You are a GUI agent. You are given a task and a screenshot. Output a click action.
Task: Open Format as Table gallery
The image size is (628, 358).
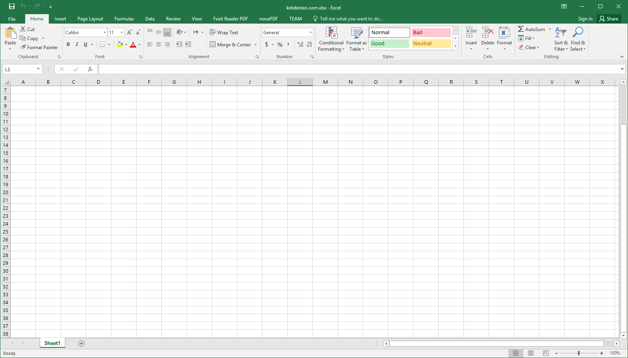click(356, 39)
